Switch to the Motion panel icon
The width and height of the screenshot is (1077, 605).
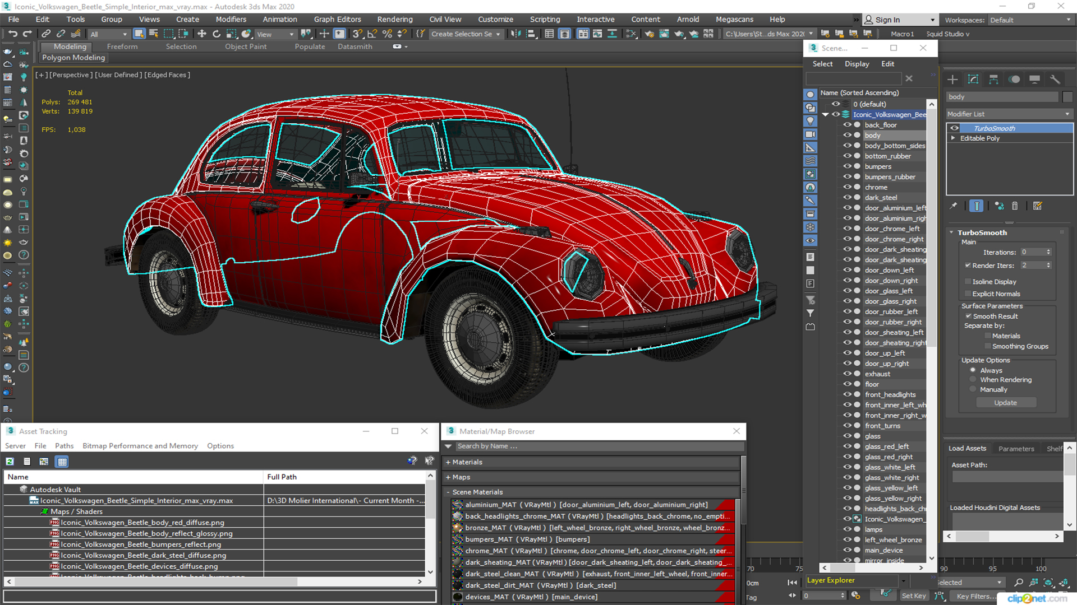coord(1014,80)
